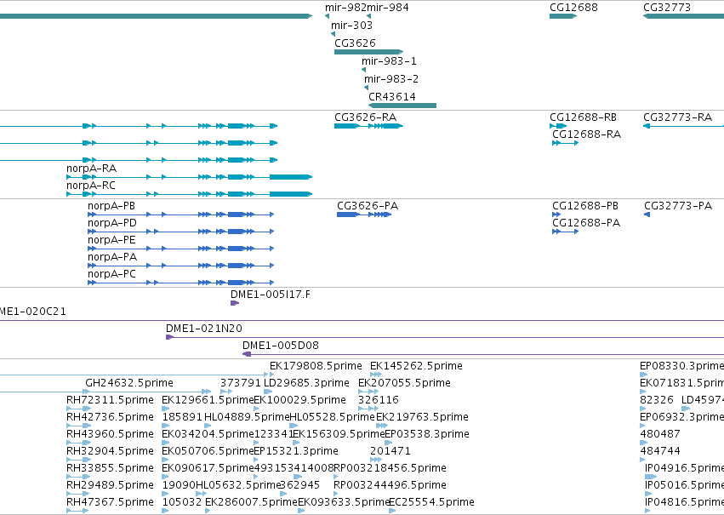
Task: Click the EK100029.5prime EST label
Action: [x=300, y=400]
